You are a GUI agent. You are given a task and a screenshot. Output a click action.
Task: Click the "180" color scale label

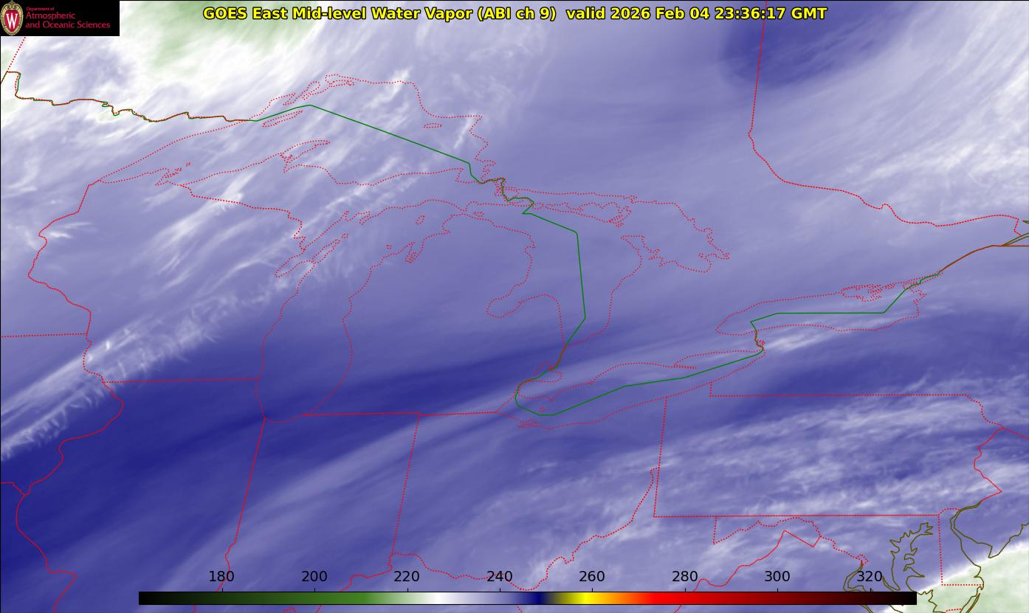(x=221, y=576)
